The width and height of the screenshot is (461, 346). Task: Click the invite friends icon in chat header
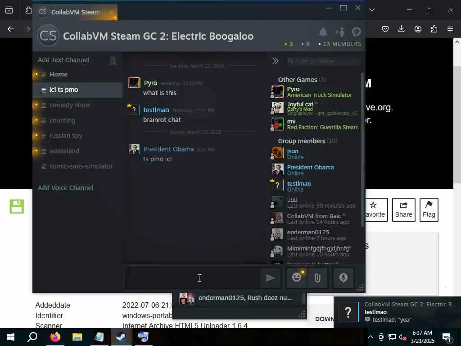[x=340, y=32]
